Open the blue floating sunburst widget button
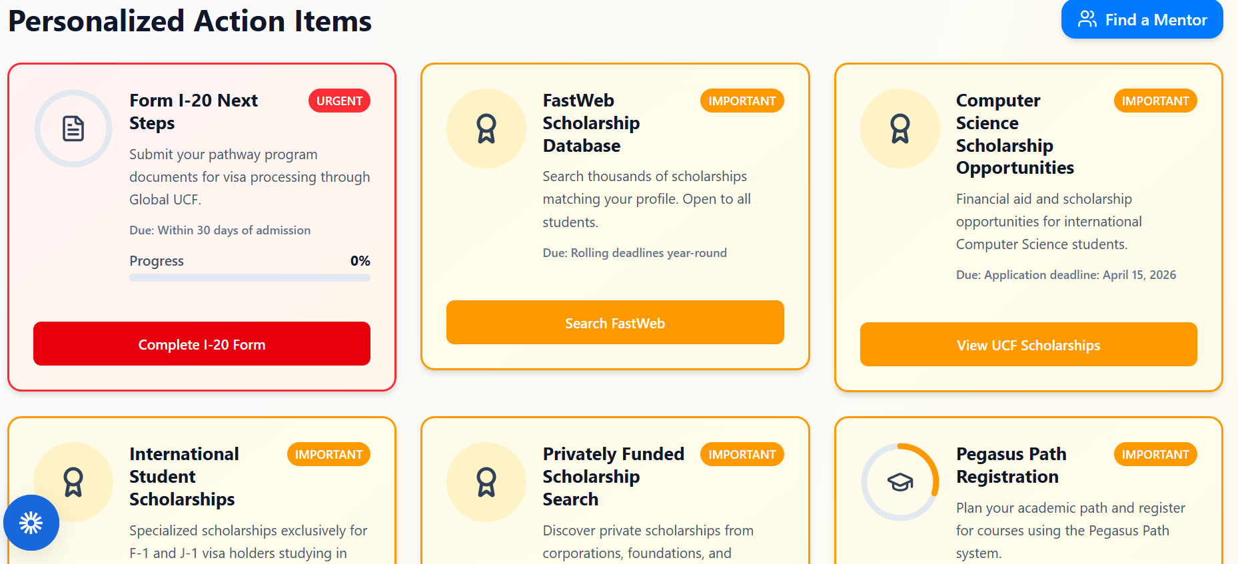The height and width of the screenshot is (564, 1238). pyautogui.click(x=31, y=523)
